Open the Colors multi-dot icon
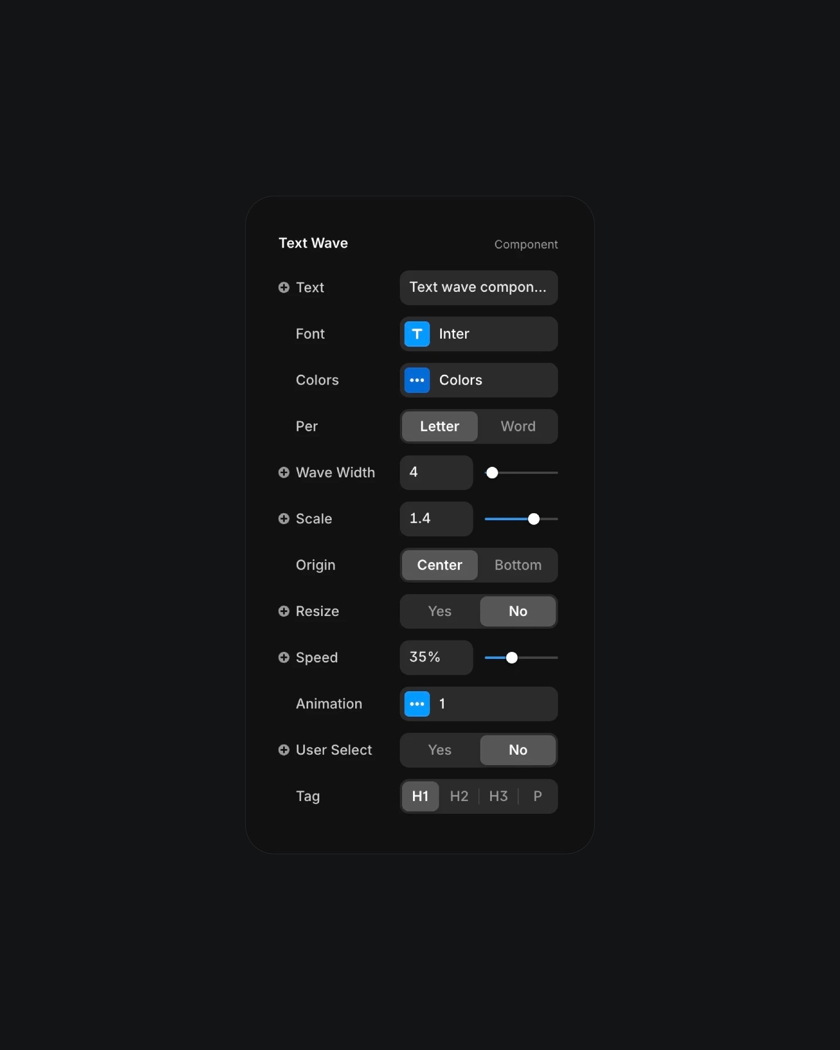The width and height of the screenshot is (840, 1050). click(416, 380)
